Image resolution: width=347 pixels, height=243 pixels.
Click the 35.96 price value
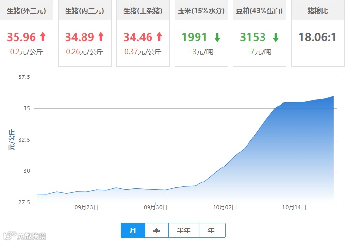(x=21, y=37)
